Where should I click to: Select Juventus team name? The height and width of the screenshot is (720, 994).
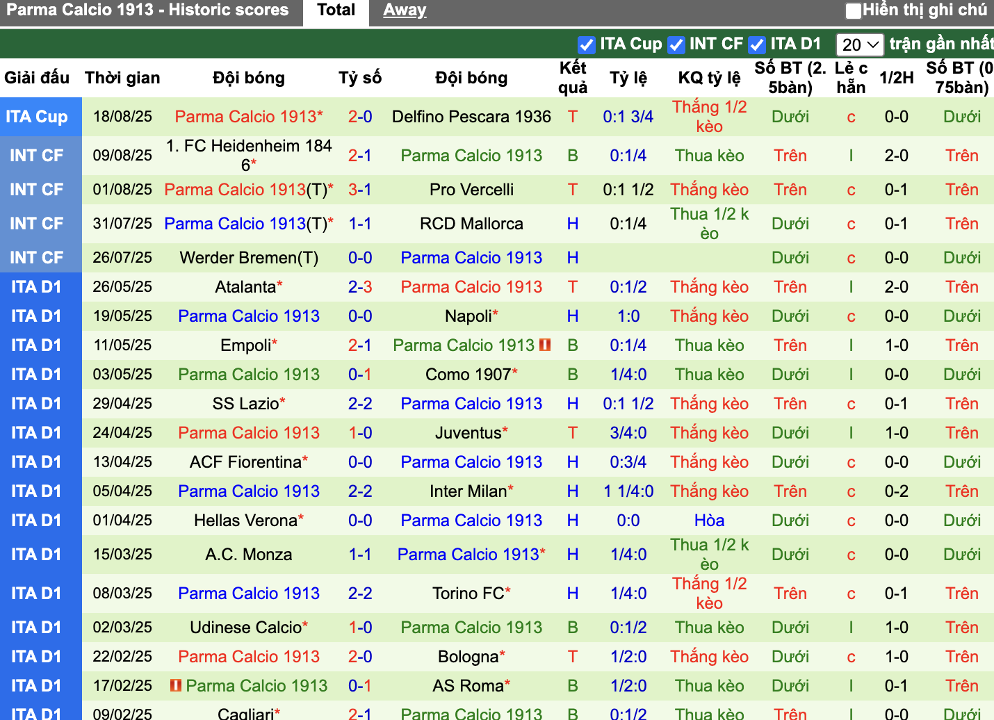click(468, 433)
